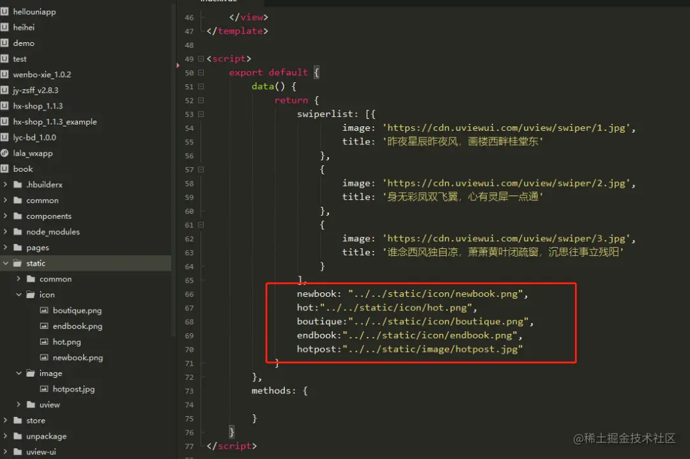Click the pages folder icon
The width and height of the screenshot is (690, 459).
click(x=18, y=248)
